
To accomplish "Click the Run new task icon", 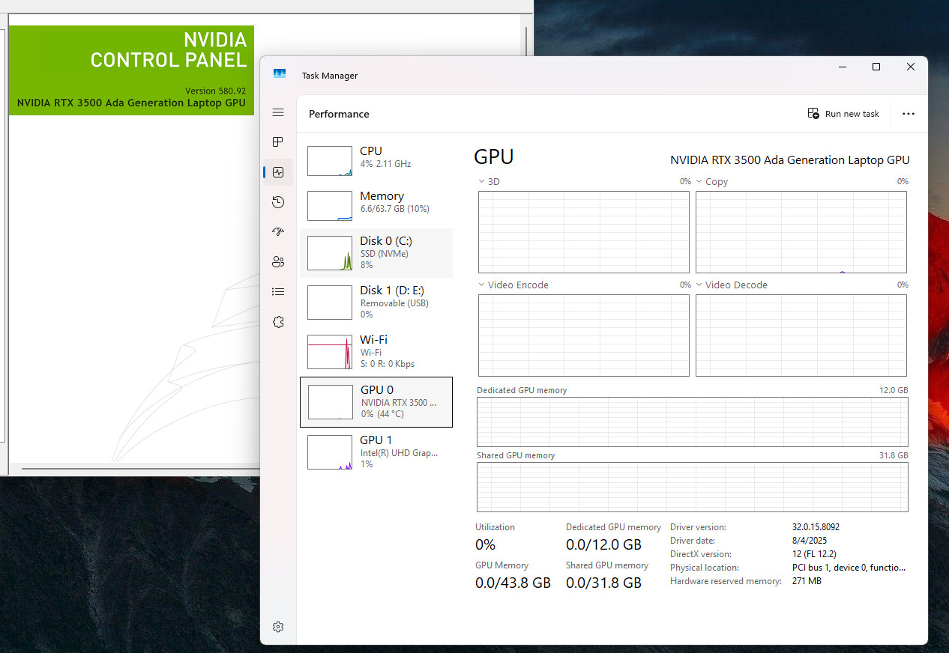I will point(813,114).
